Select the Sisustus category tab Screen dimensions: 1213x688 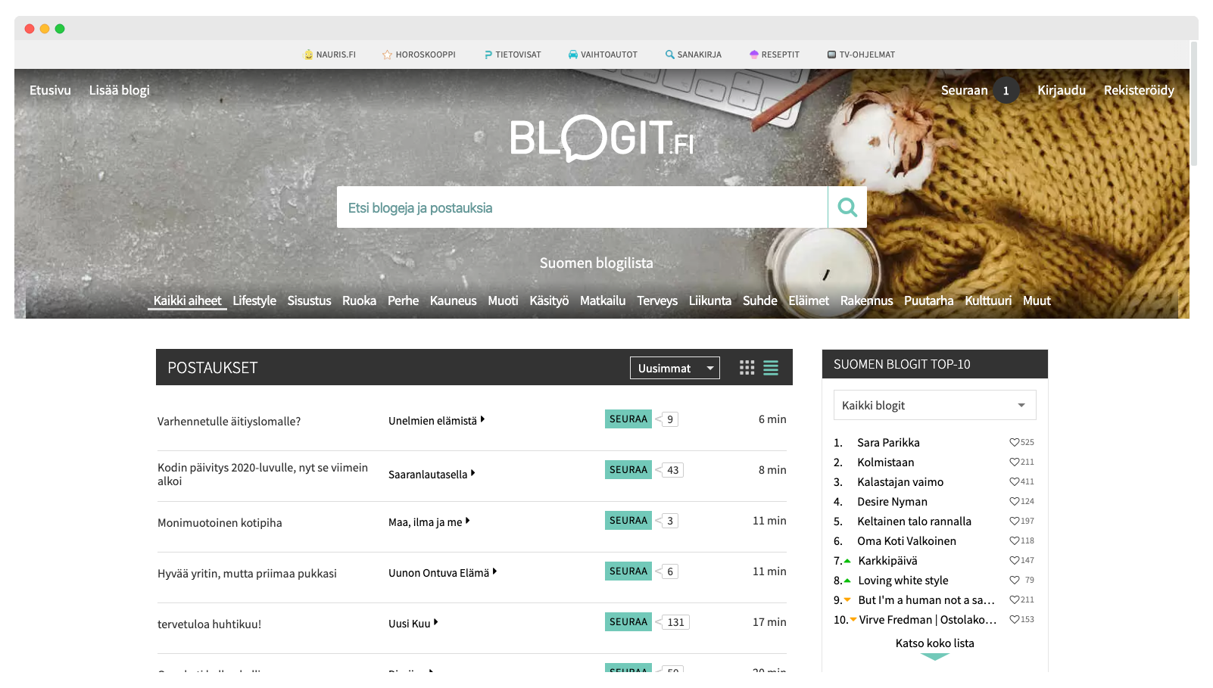(309, 300)
